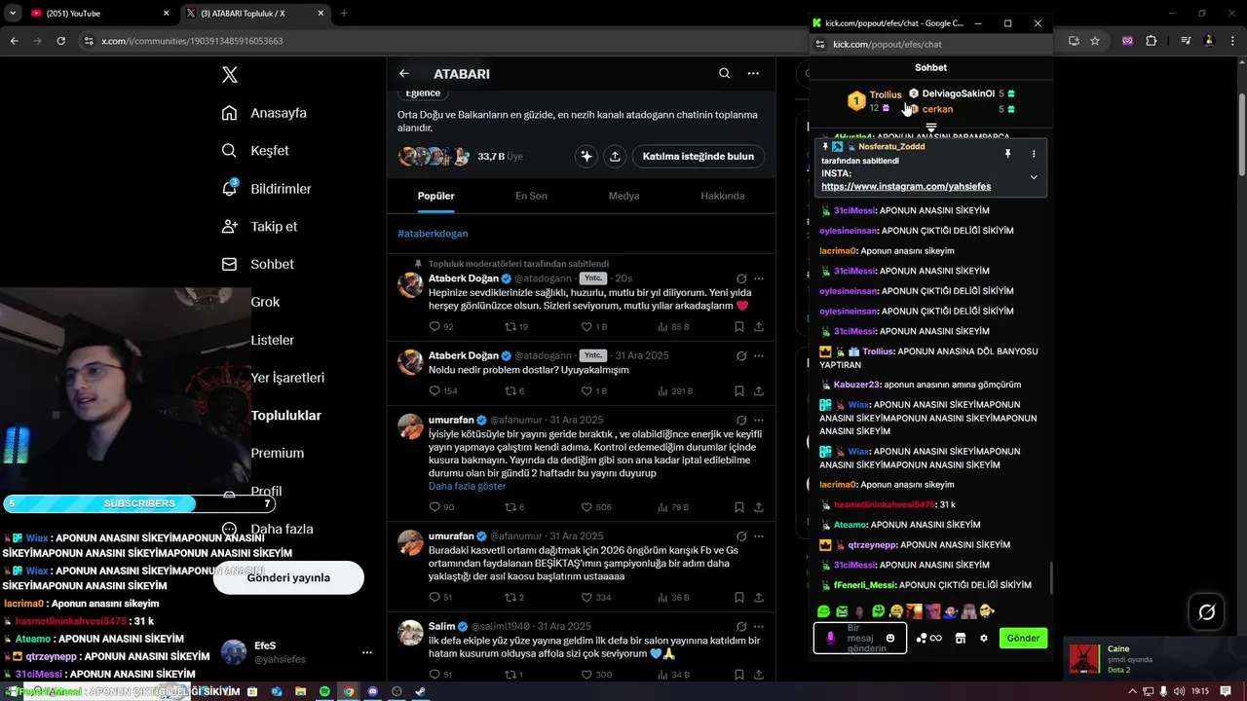Bookmark the pinned Ataberk Doğan post
1247x701 pixels.
point(739,327)
